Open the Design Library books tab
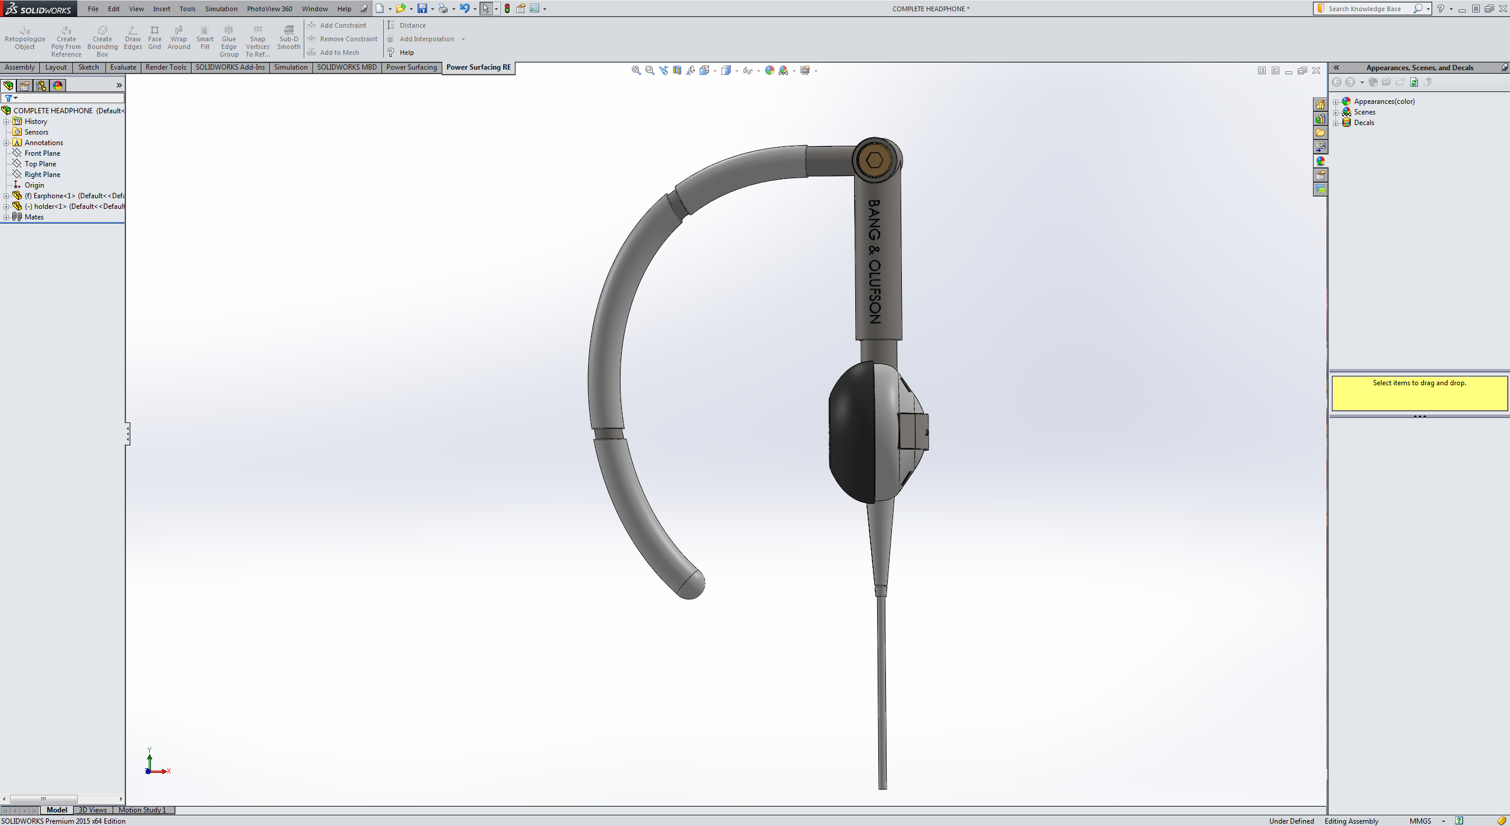This screenshot has width=1510, height=826. coord(1320,119)
